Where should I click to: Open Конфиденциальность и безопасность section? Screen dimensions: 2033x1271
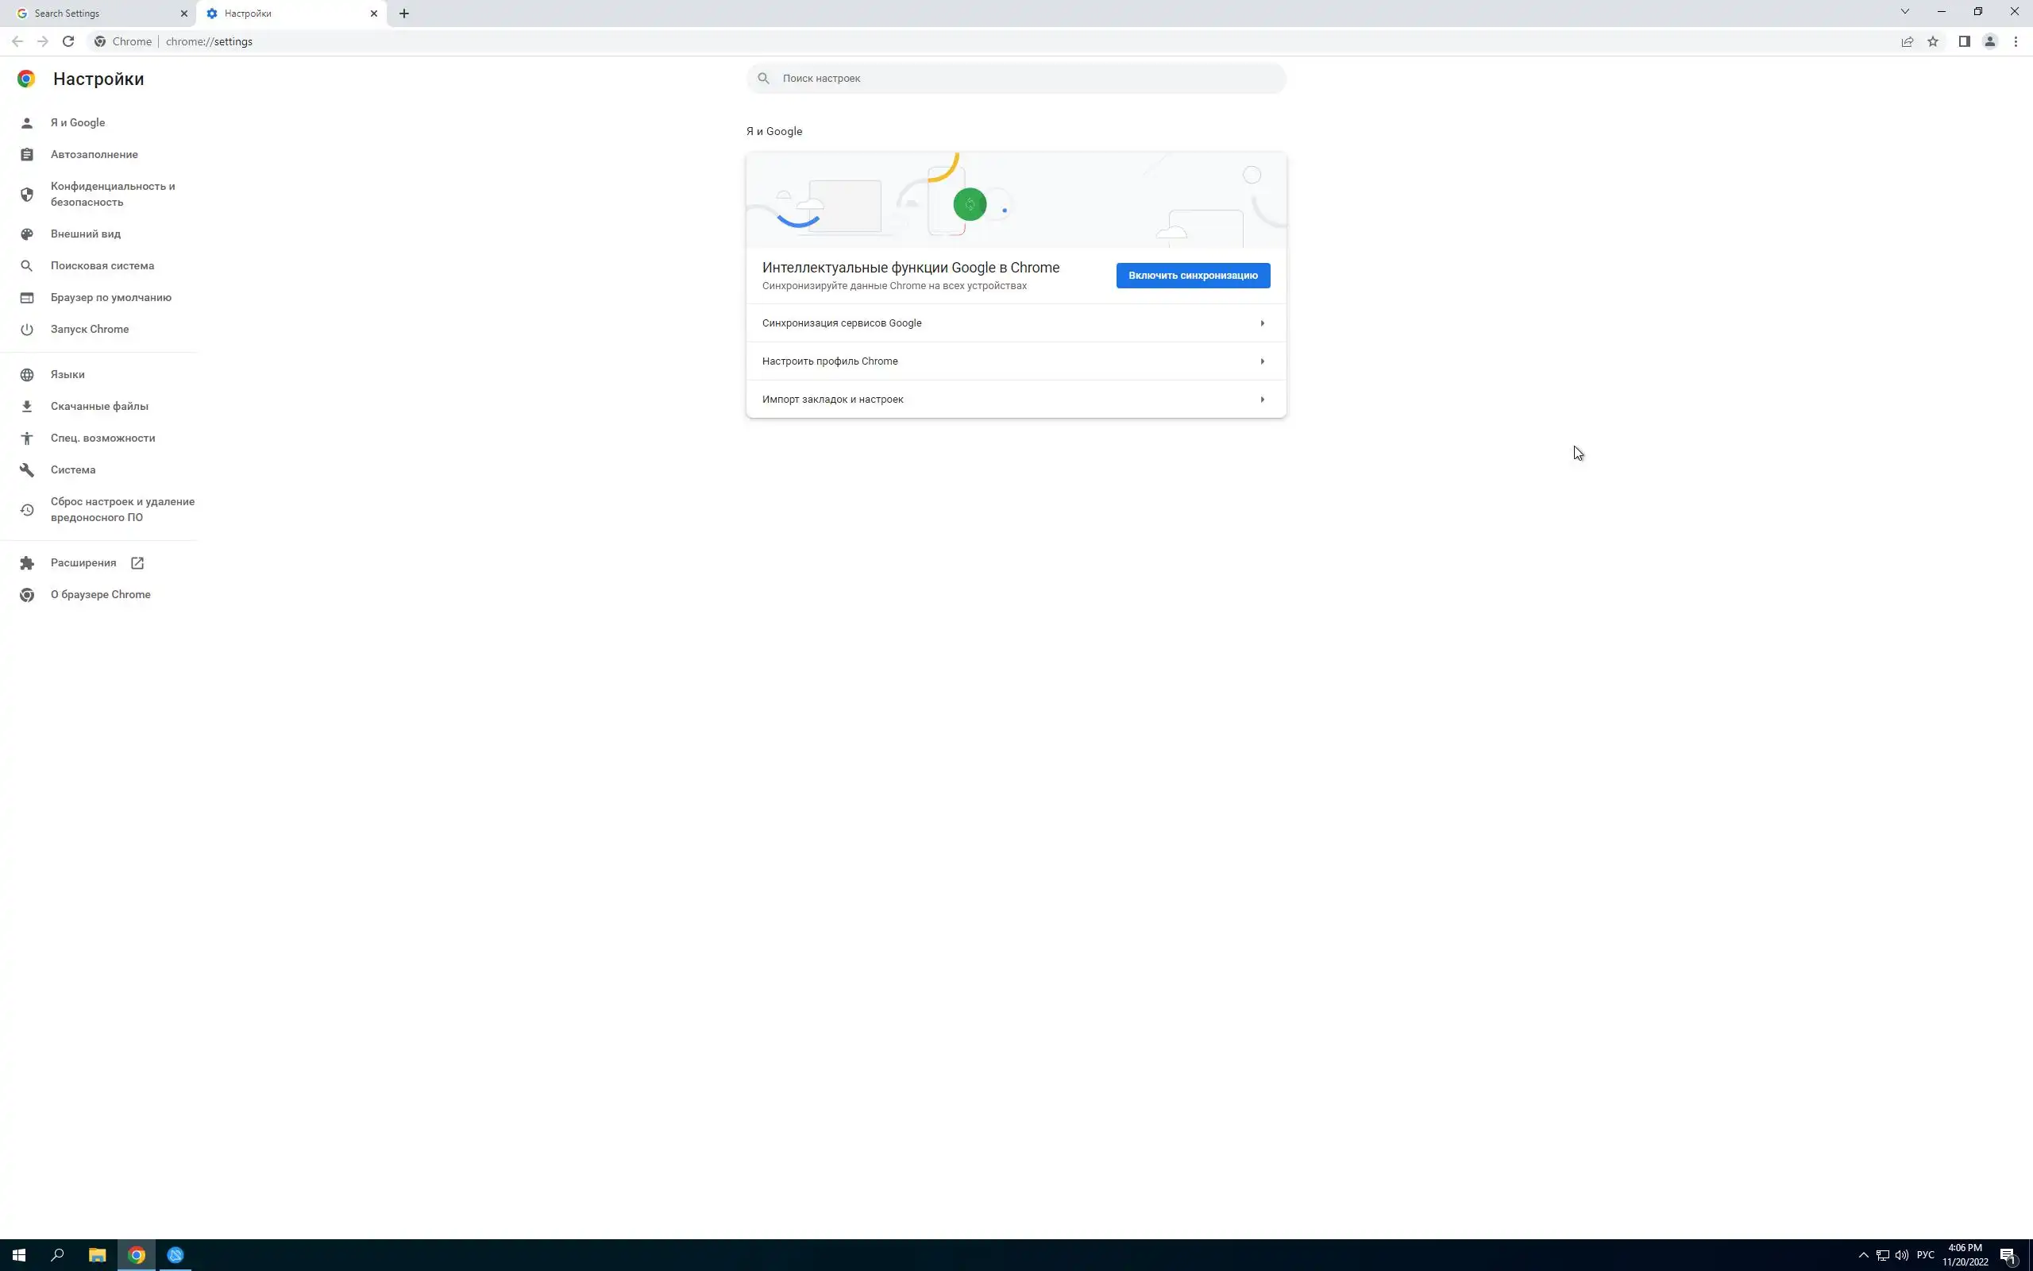tap(113, 194)
